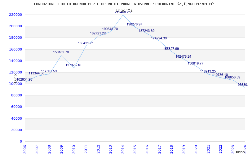Select the 174224.39 data label

[x=159, y=38]
